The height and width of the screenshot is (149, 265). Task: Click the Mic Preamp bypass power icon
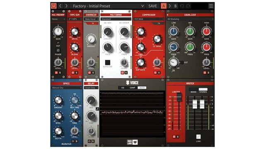click(56, 73)
